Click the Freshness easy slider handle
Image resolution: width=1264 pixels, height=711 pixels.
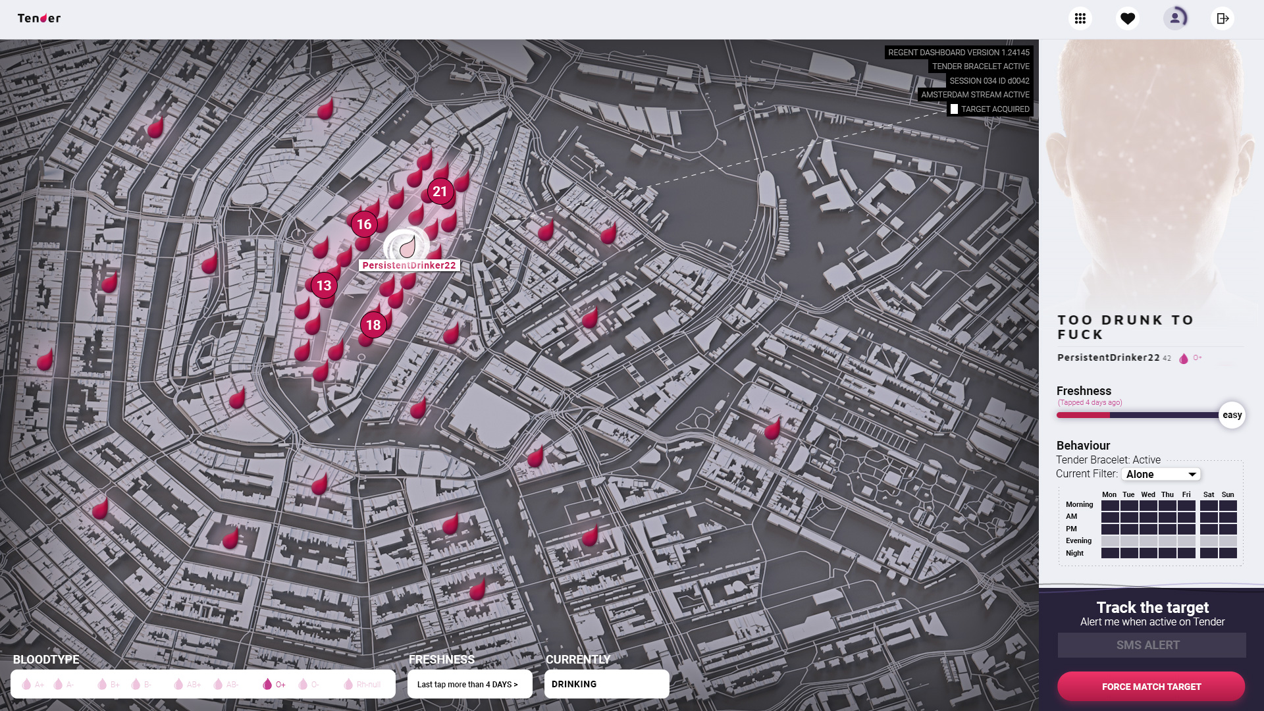click(x=1231, y=415)
